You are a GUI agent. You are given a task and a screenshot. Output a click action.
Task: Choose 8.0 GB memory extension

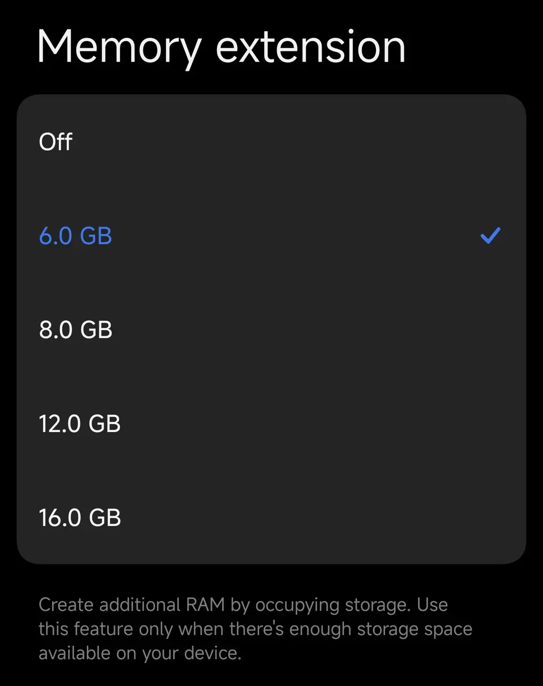76,330
